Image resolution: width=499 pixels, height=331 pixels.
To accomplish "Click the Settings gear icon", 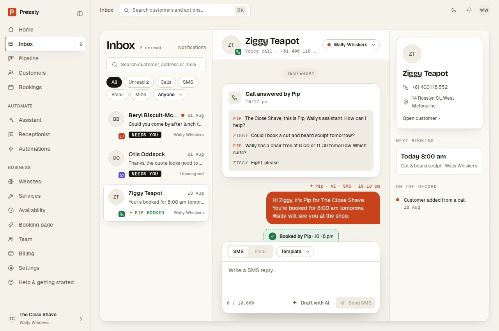I will coord(11,268).
